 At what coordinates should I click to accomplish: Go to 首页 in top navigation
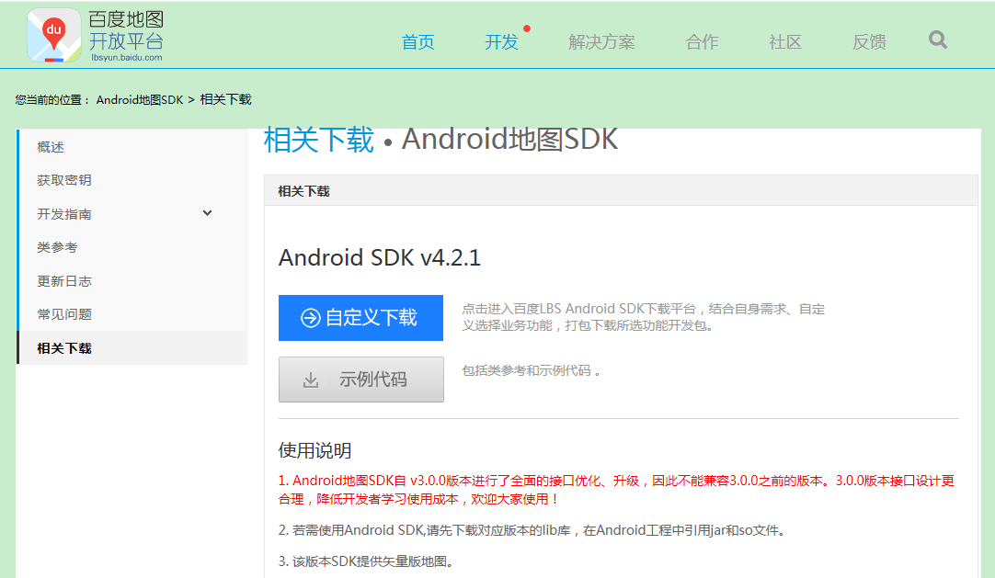pos(418,42)
